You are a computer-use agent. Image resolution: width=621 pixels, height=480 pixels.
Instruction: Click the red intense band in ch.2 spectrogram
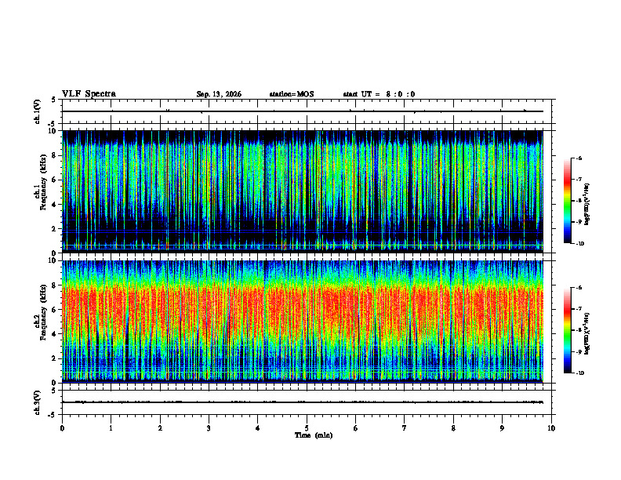click(x=303, y=309)
